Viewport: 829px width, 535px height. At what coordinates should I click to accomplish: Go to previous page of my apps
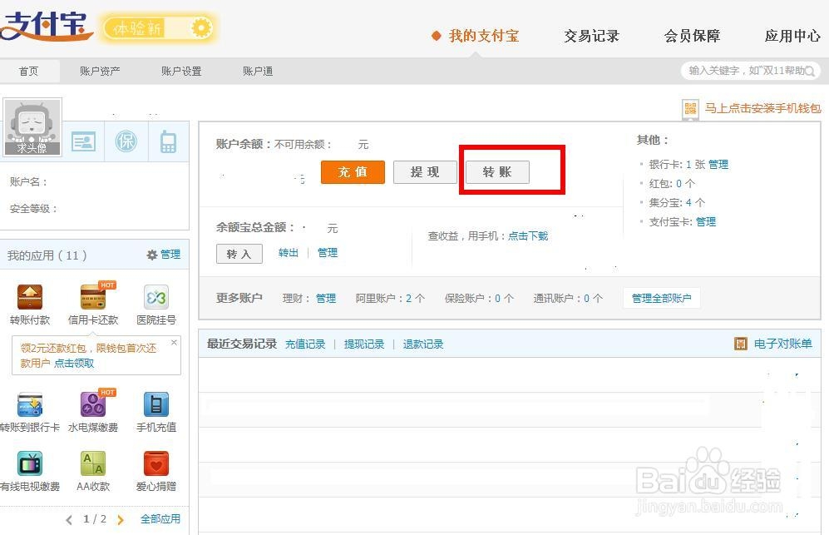pyautogui.click(x=69, y=520)
